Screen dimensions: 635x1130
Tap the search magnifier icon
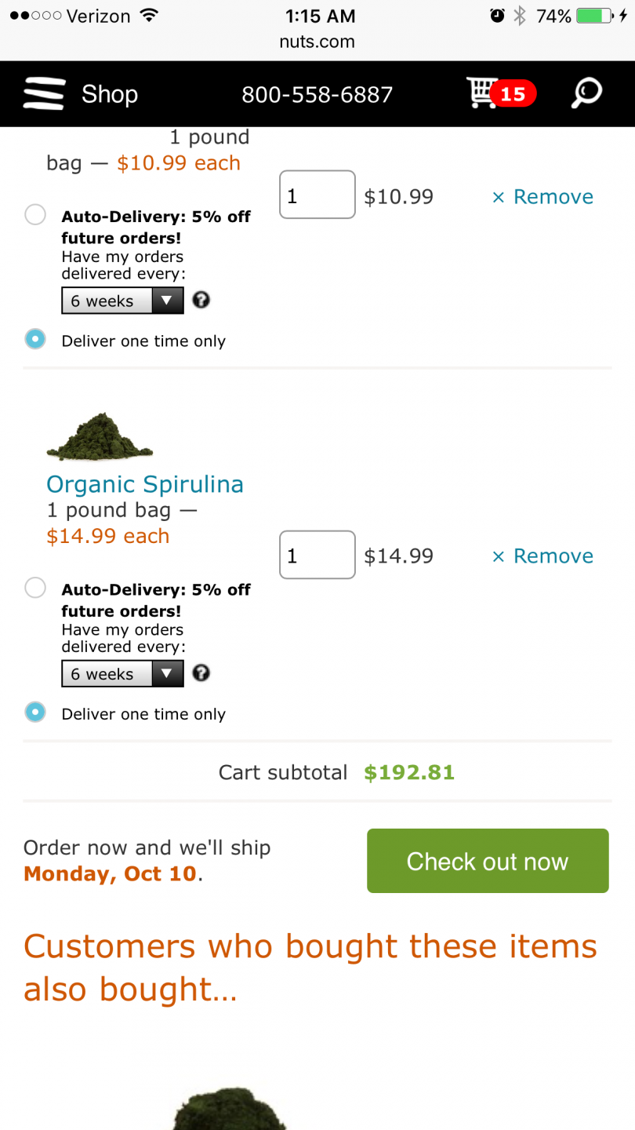tap(586, 93)
